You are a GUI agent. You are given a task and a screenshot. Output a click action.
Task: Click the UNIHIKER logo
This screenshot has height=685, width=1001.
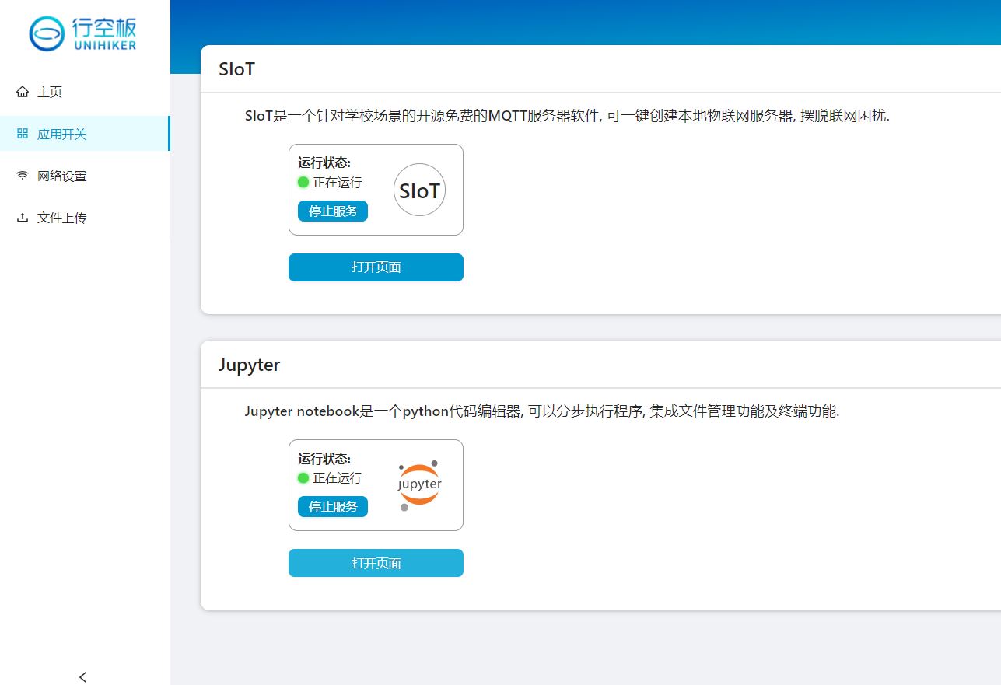click(x=83, y=34)
